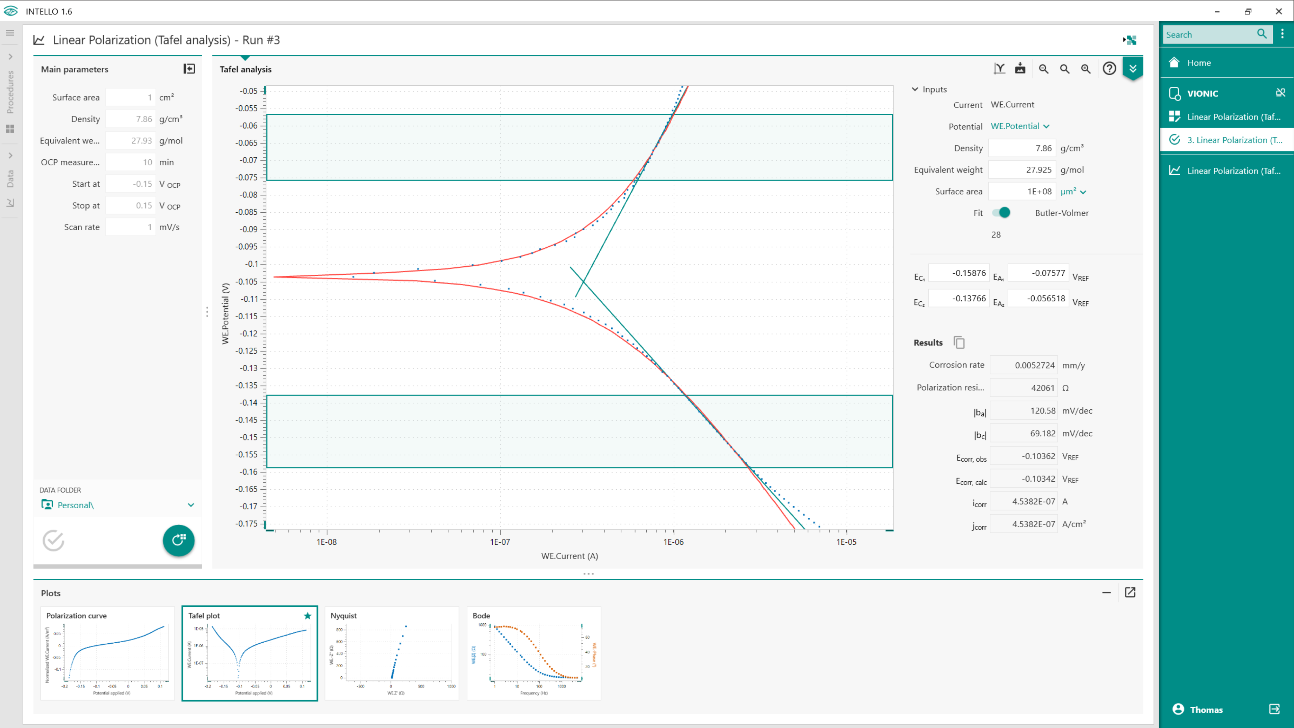The width and height of the screenshot is (1294, 728).
Task: Click the export plot data icon
Action: click(x=1020, y=69)
